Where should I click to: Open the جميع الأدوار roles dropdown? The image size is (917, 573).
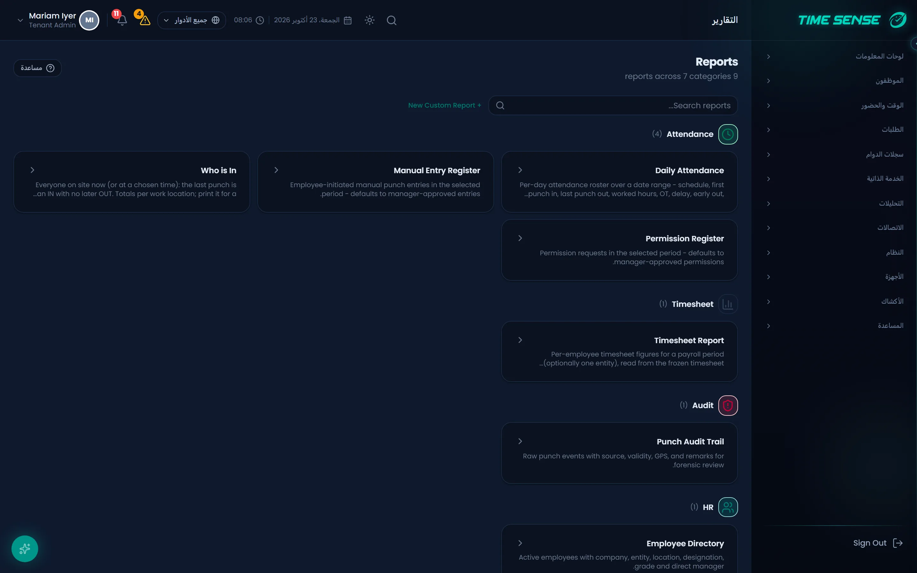coord(191,20)
